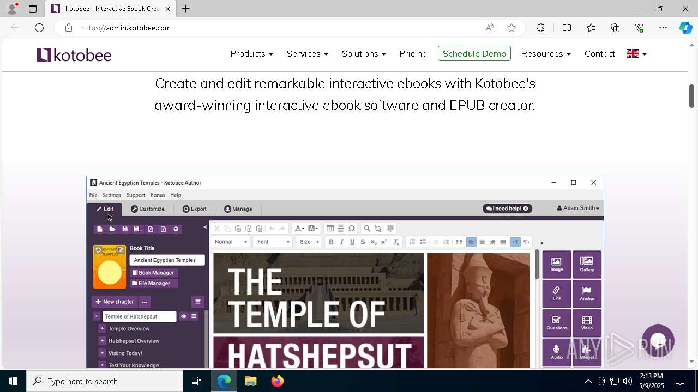
Task: Select the Kotobee Interactive Ebook tab
Action: [111, 9]
